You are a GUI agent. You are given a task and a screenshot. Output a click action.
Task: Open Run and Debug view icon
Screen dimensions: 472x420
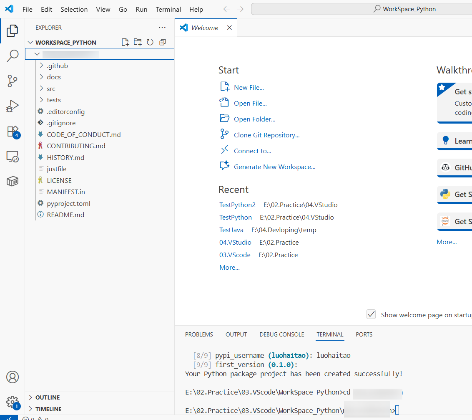point(13,106)
